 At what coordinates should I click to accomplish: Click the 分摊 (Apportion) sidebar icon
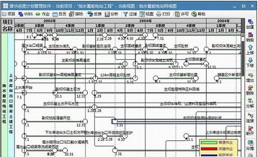click(x=250, y=145)
